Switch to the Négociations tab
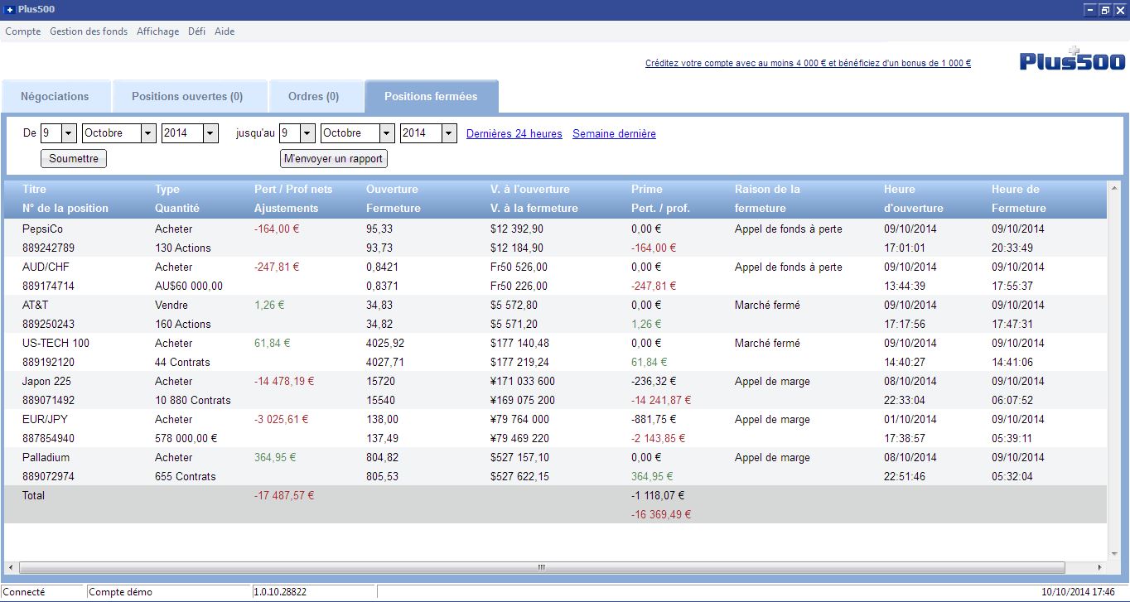Viewport: 1130px width, 602px height. tap(56, 97)
